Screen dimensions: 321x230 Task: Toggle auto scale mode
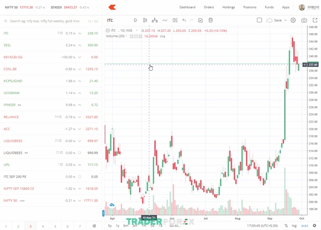coord(304,226)
